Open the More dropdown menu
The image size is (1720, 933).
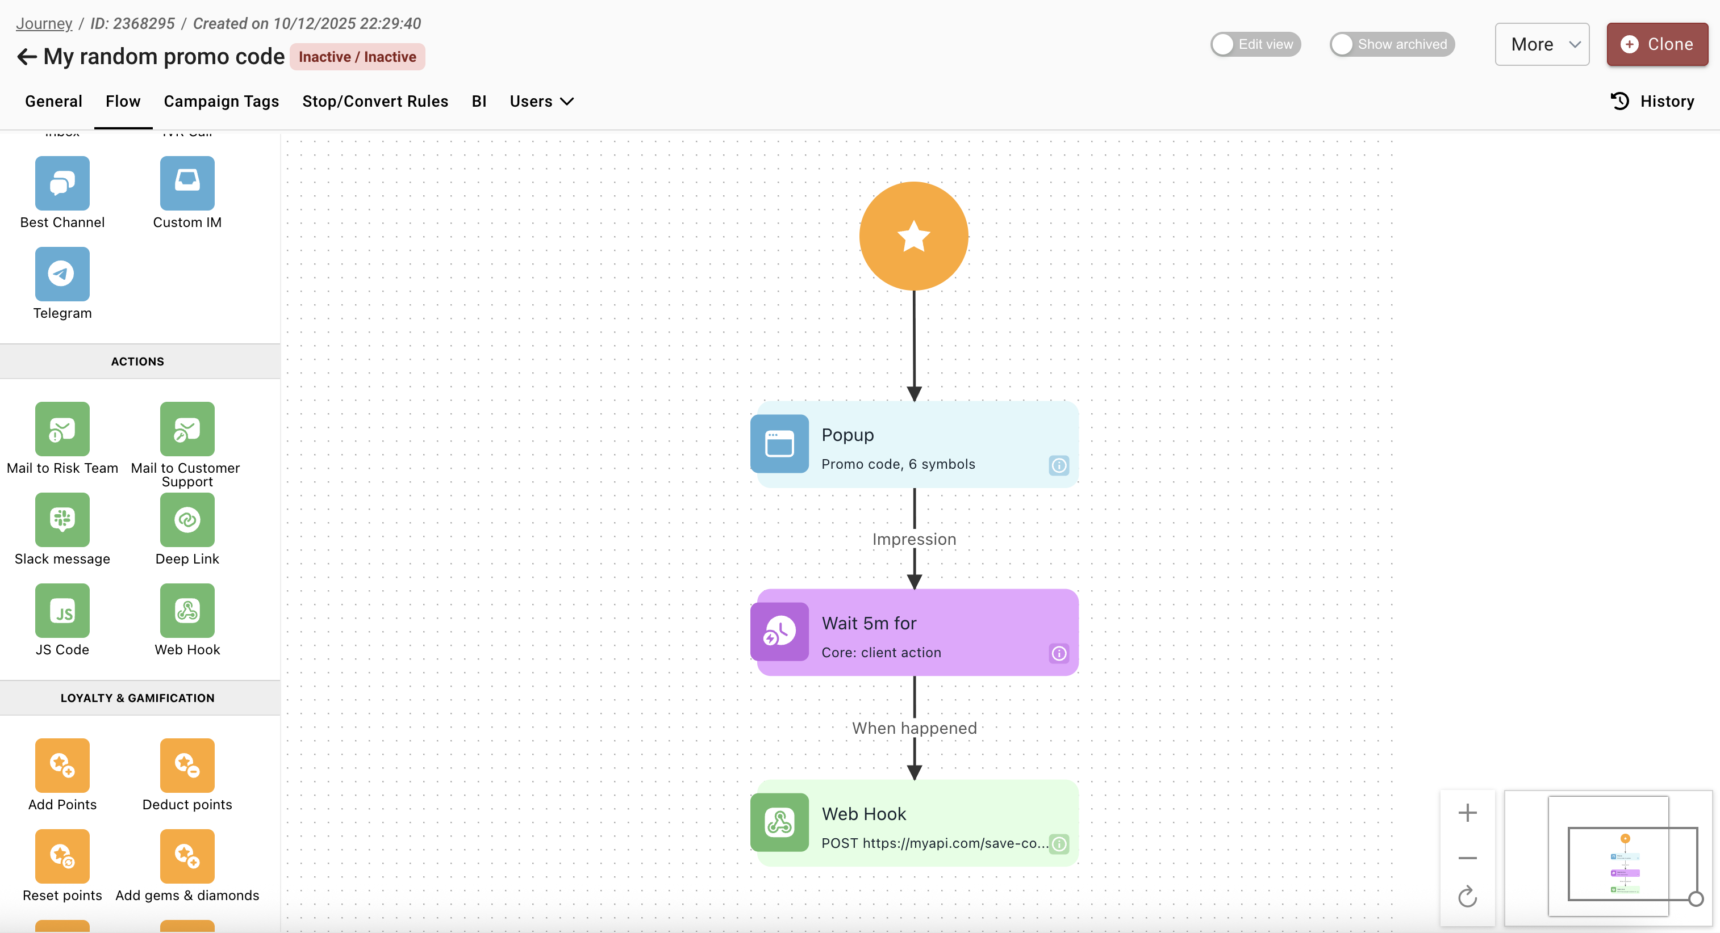click(x=1541, y=45)
